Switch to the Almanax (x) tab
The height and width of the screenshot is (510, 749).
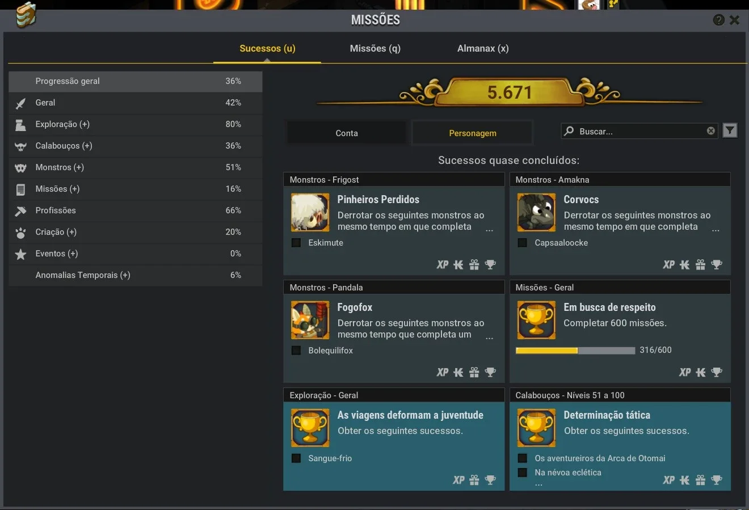483,48
